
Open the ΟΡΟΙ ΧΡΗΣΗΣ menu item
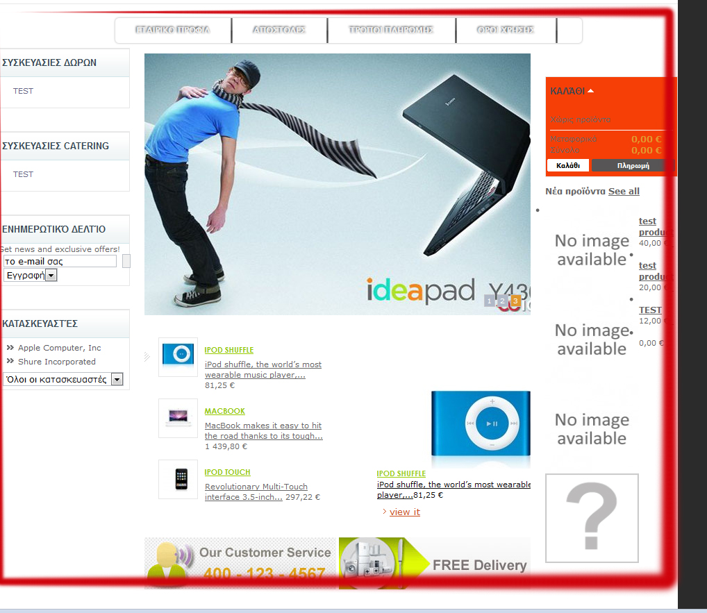click(506, 30)
